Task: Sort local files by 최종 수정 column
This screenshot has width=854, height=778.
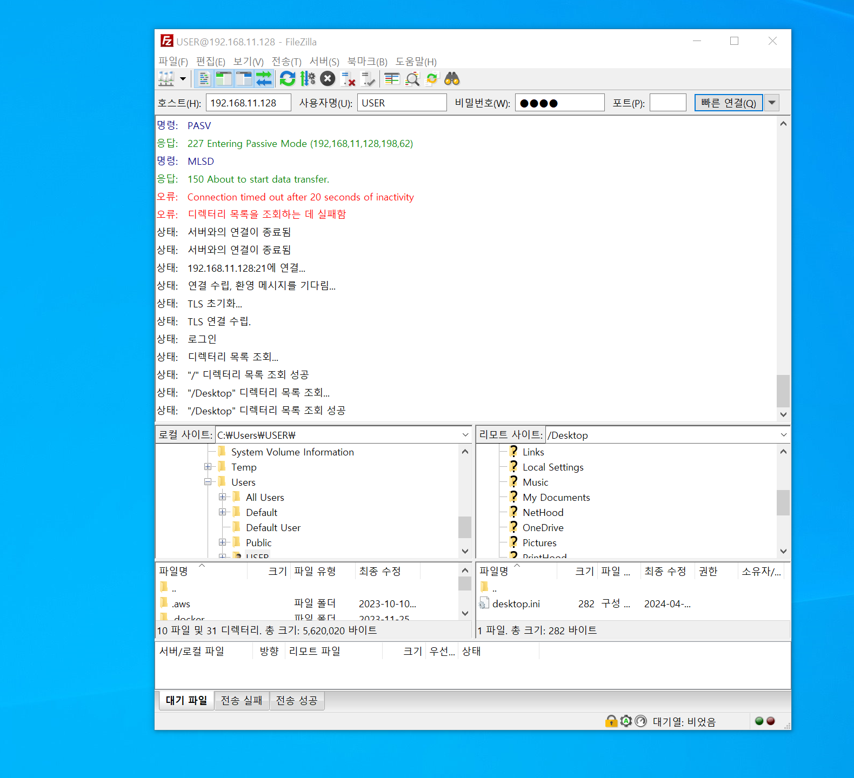Action: click(388, 571)
